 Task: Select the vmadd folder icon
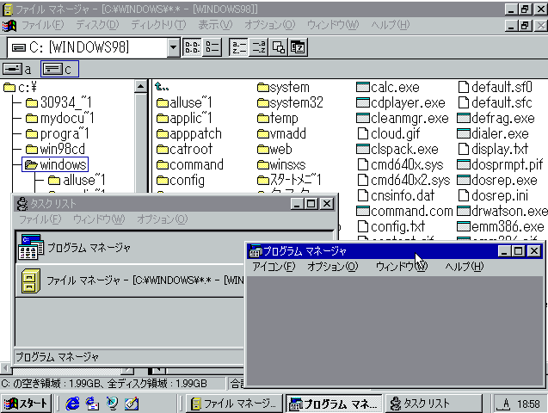pyautogui.click(x=263, y=134)
